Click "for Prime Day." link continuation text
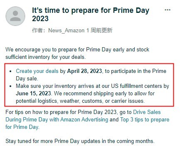180x150 pixels. [22, 127]
